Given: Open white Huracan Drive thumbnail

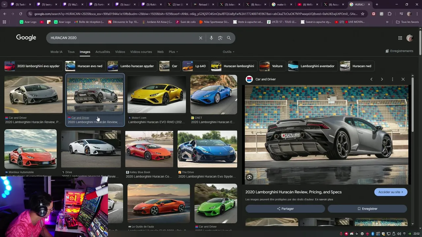Looking at the screenshot, I should click(x=91, y=149).
